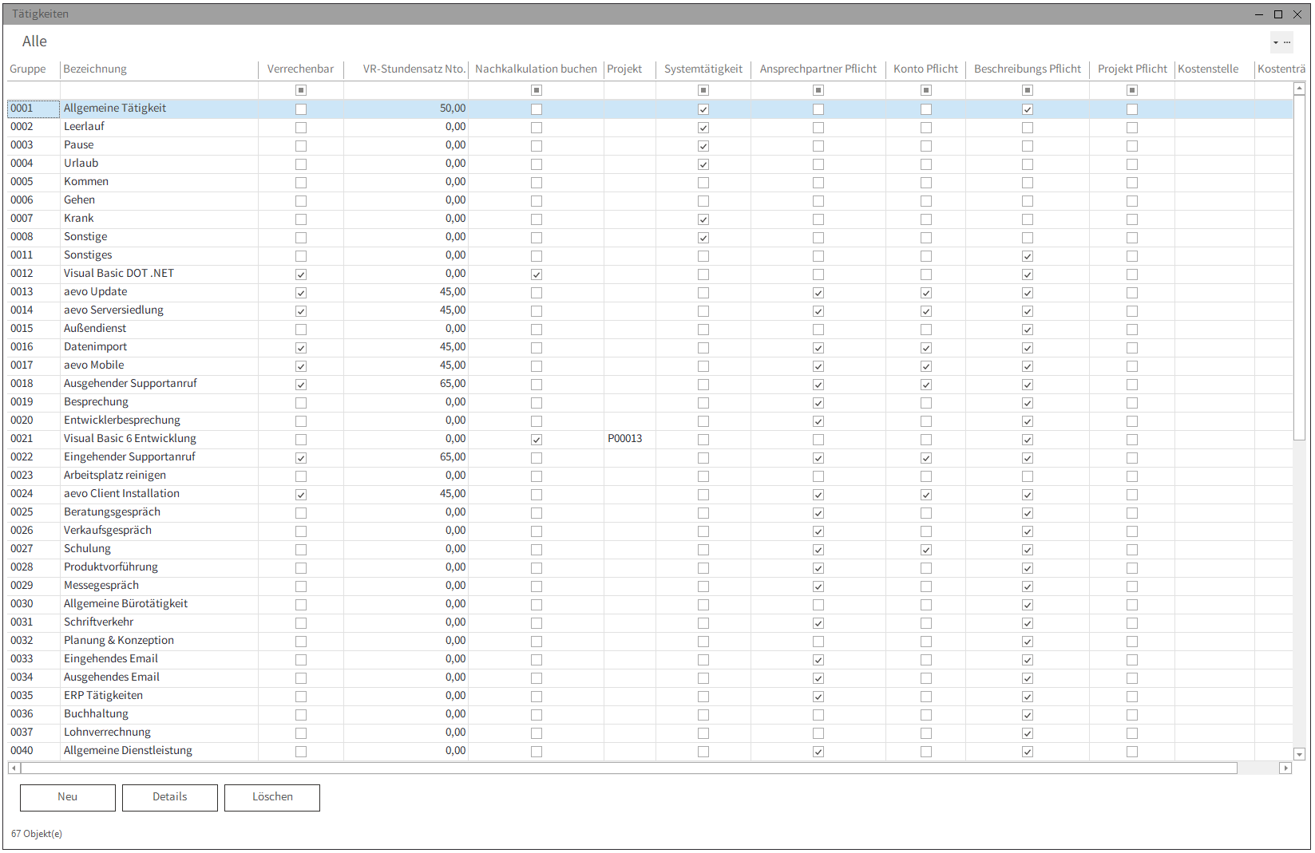Uncheck Nachkalkulation buchen for Visual Basic 6 Entwicklung

(537, 440)
